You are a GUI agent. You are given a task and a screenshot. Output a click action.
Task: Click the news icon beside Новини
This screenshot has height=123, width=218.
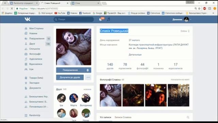pyautogui.click(x=26, y=33)
